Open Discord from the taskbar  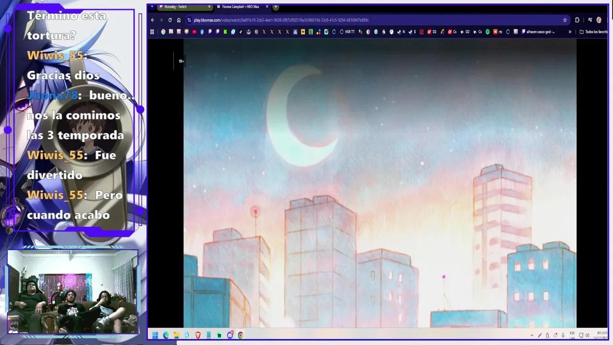coord(230,335)
